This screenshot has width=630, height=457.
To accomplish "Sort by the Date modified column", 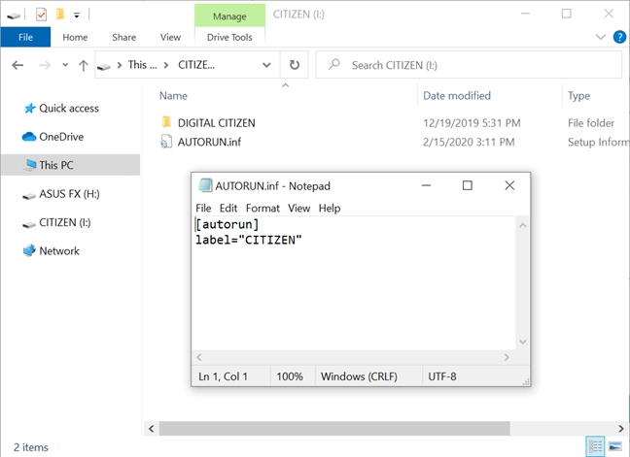I will [x=457, y=95].
